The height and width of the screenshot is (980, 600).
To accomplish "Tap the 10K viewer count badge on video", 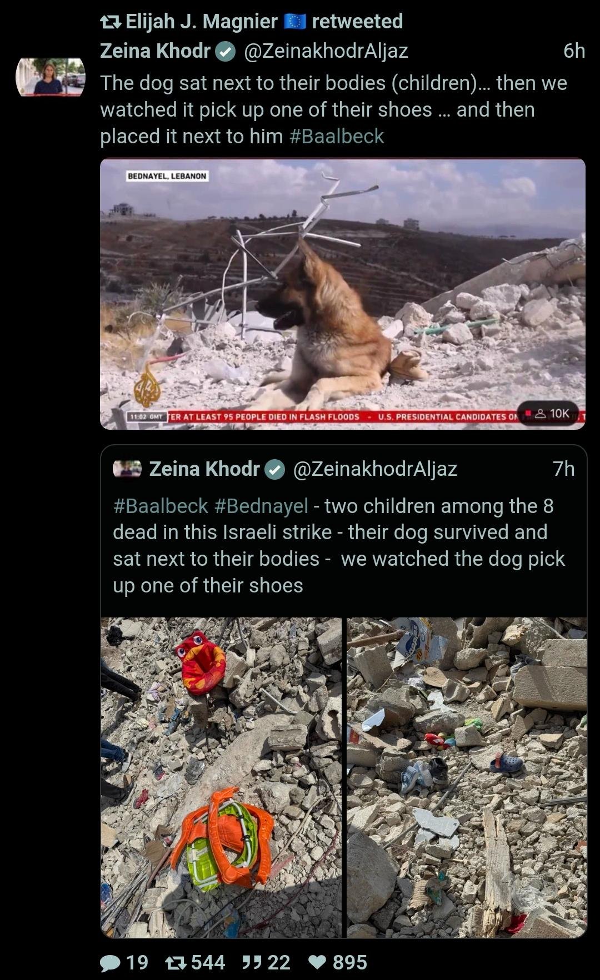I will point(548,413).
